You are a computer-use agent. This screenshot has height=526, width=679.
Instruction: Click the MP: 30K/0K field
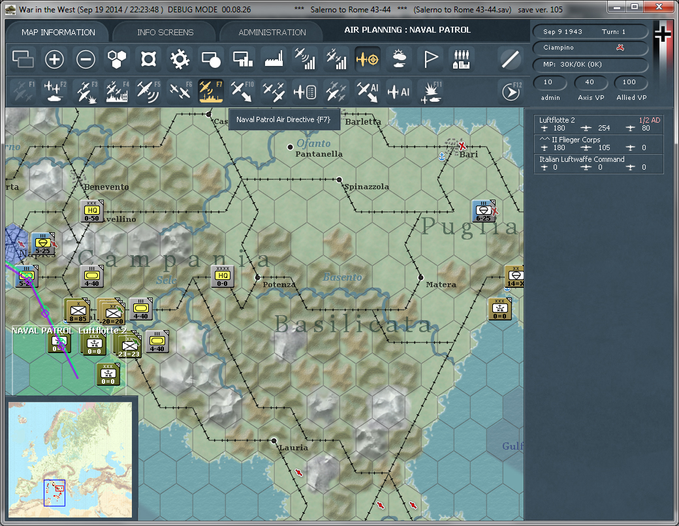click(590, 65)
